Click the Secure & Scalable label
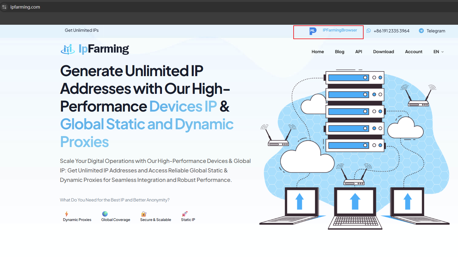 tap(156, 220)
